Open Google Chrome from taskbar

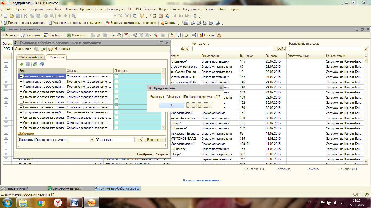click(41, 203)
